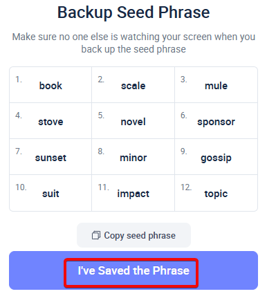The image size is (267, 296).
Task: Click the Backup Seed Phrase heading
Action: click(x=133, y=12)
